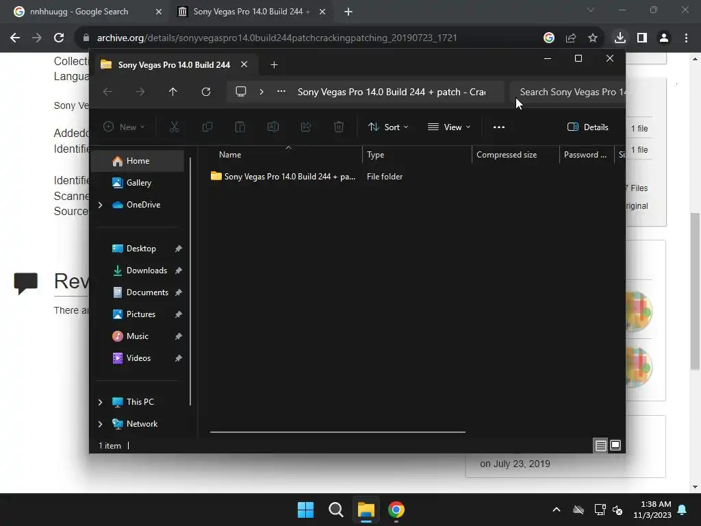Refresh the Explorer folder view
701x526 pixels.
pyautogui.click(x=206, y=92)
